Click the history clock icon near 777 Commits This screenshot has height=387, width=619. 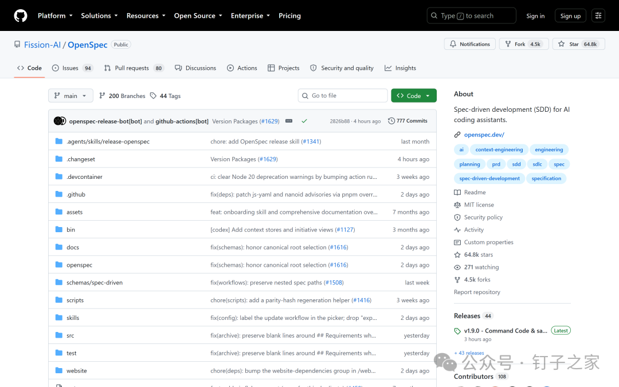tap(391, 121)
